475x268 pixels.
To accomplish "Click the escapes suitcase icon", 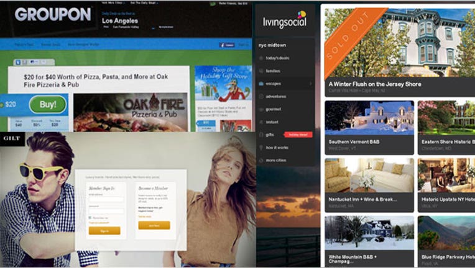I will 261,84.
